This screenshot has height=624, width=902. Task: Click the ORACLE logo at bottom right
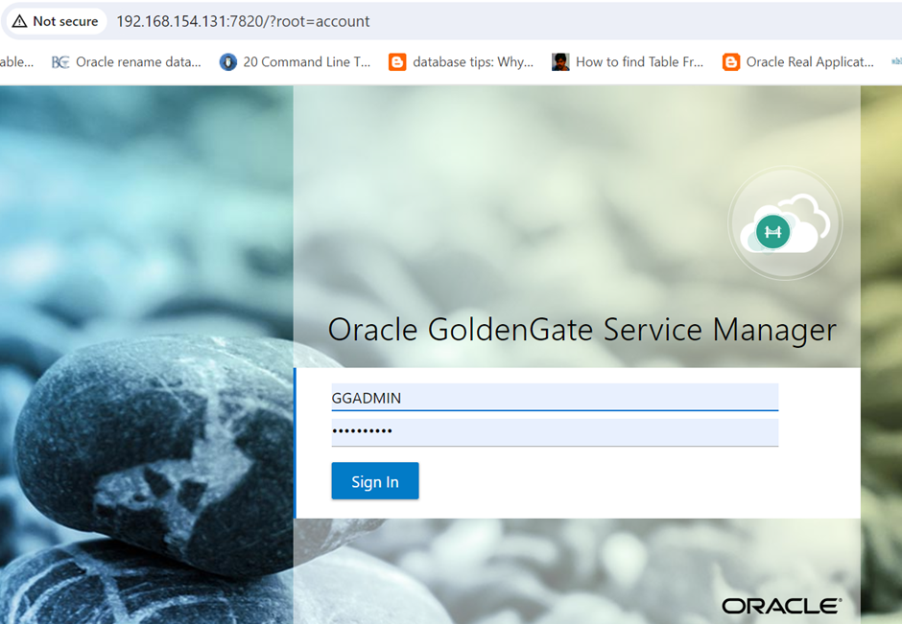[781, 606]
